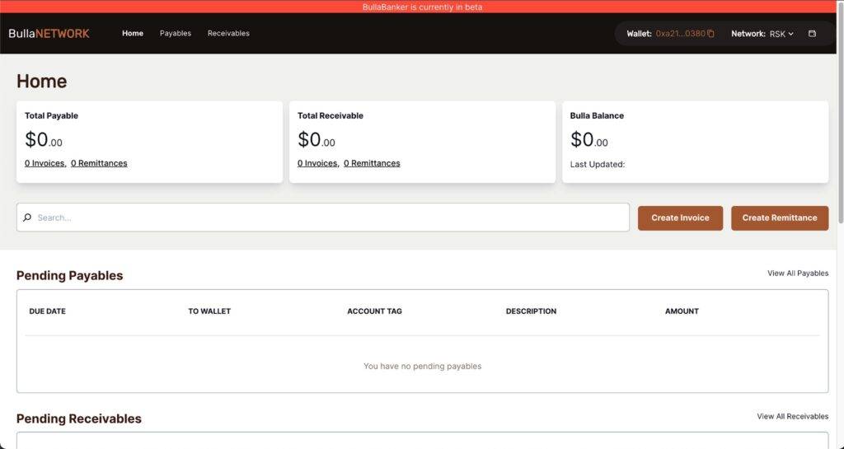Screen dimensions: 844x449
Task: Open the Payables tab
Action: coord(176,34)
